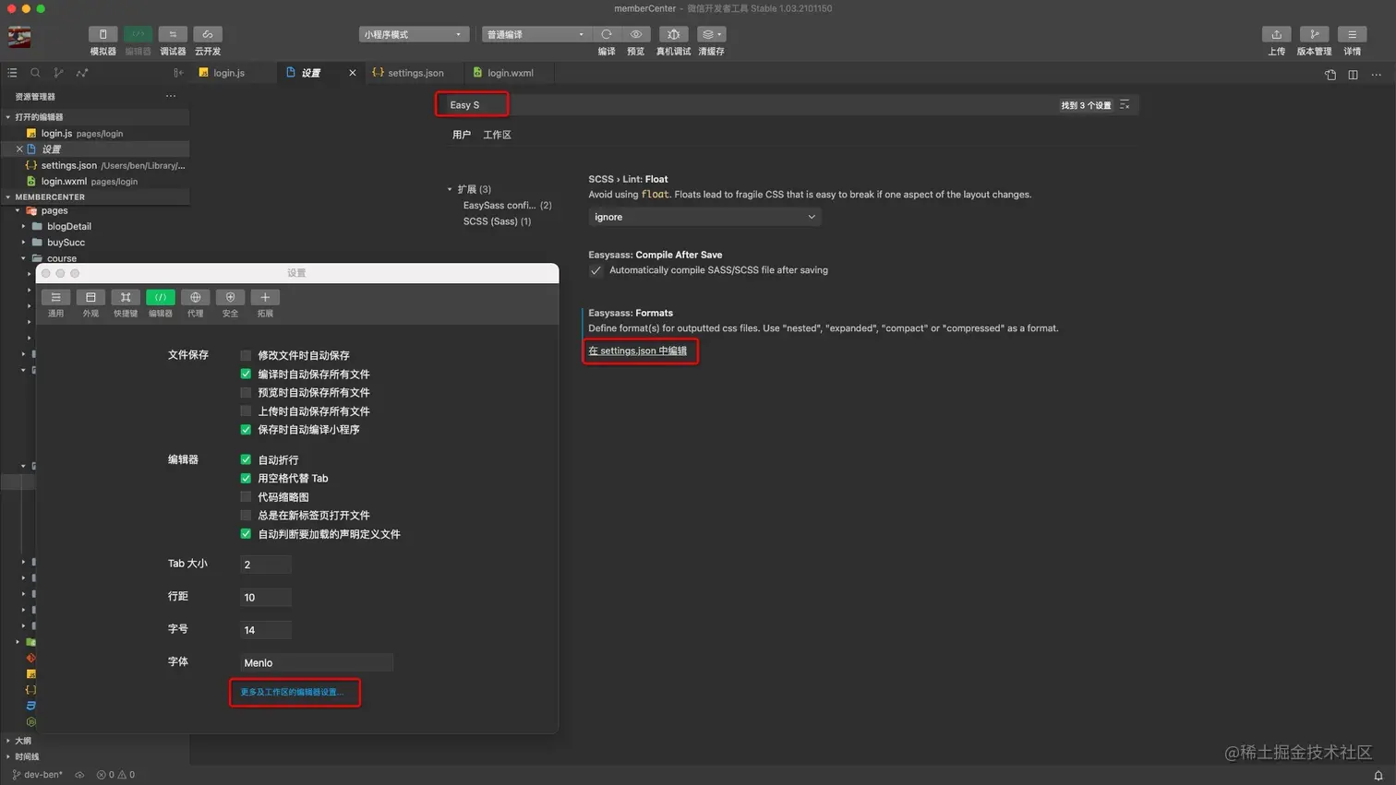
Task: Open the 普通编译 compile mode dropdown
Action: coord(536,34)
